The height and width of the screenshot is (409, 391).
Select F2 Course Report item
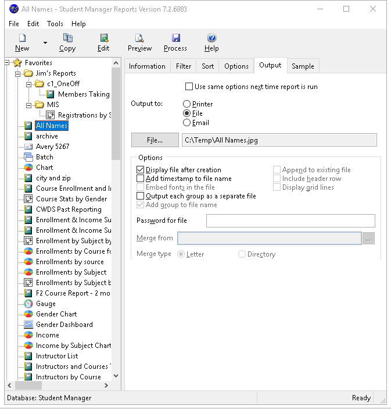73,293
